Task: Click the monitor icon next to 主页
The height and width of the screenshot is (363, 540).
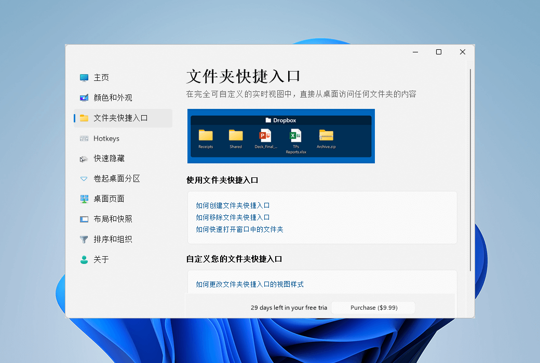Action: [84, 78]
